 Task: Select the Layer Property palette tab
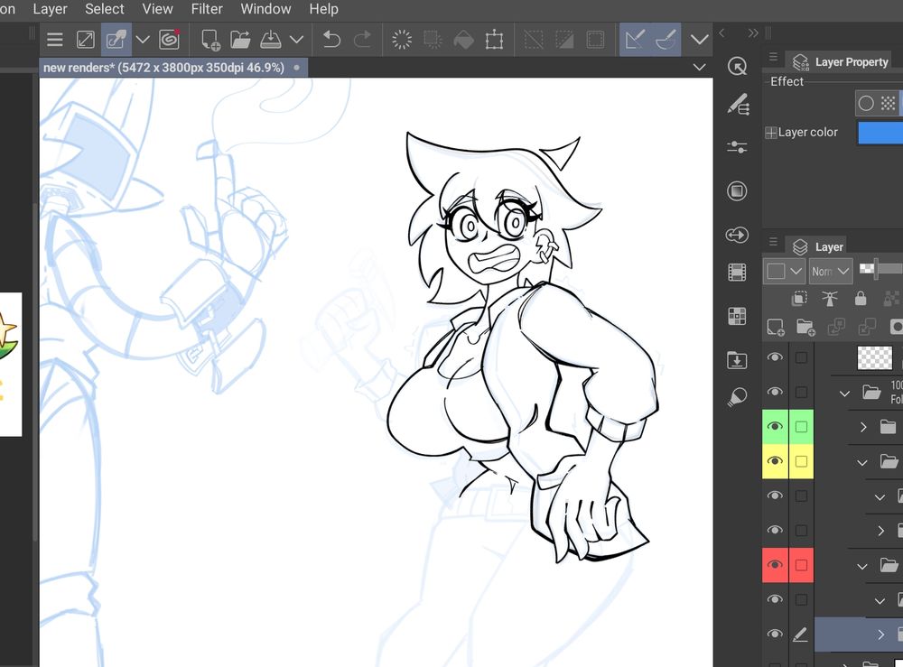840,61
